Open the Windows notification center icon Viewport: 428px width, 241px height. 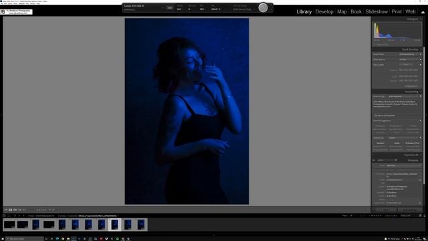[x=425, y=239]
